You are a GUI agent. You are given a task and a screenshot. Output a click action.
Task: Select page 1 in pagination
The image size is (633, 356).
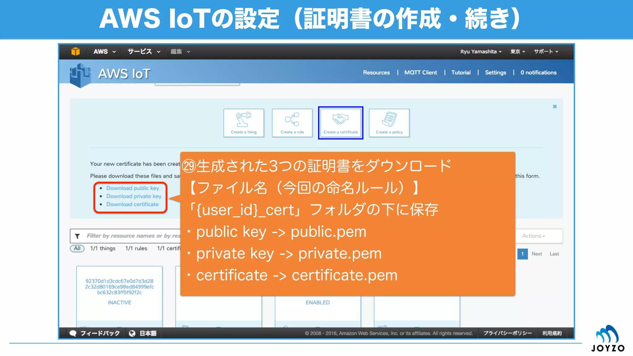[x=522, y=254]
